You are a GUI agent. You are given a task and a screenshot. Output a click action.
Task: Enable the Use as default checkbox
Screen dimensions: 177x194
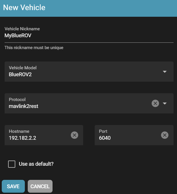12,164
